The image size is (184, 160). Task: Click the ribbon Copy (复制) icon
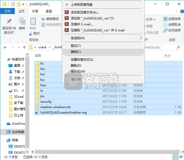[22, 21]
